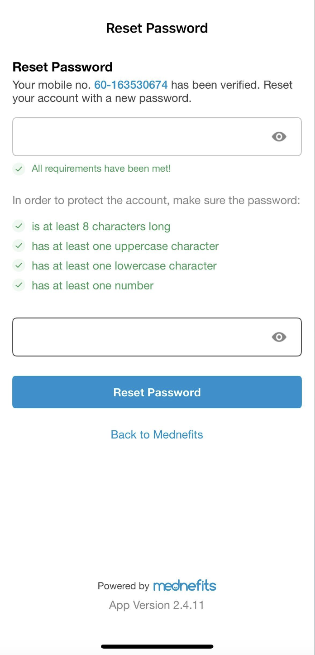Tap the has at least one uppercase character text
Viewport: 315px width, 655px height.
125,246
